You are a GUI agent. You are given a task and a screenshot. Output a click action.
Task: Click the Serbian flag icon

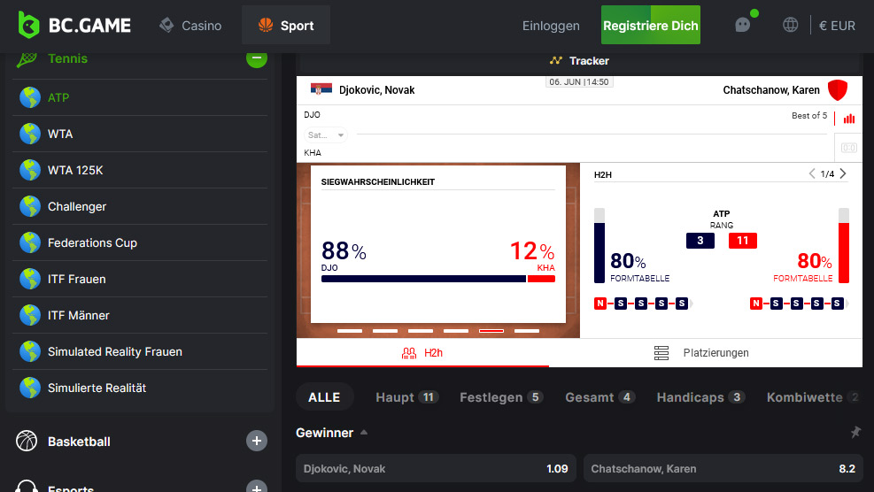pyautogui.click(x=321, y=89)
